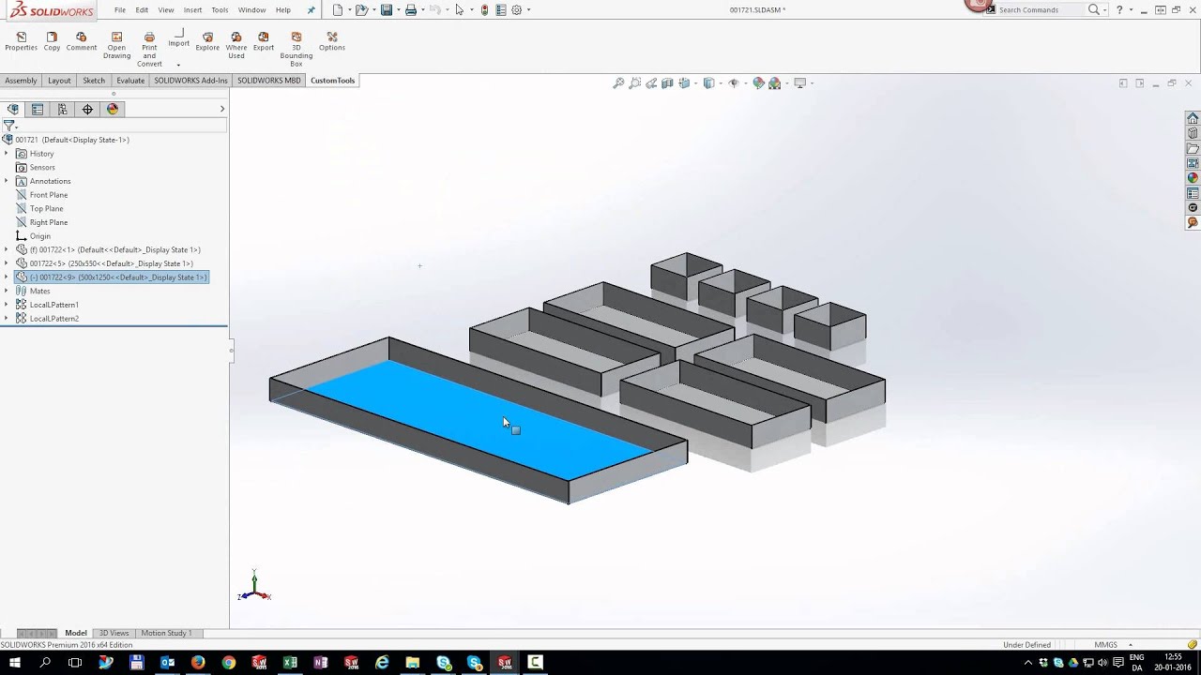Expand LocalLPattern1 node
The height and width of the screenshot is (675, 1201).
[x=7, y=305]
